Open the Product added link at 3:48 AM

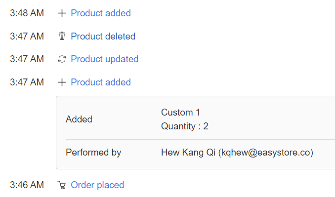coord(101,13)
